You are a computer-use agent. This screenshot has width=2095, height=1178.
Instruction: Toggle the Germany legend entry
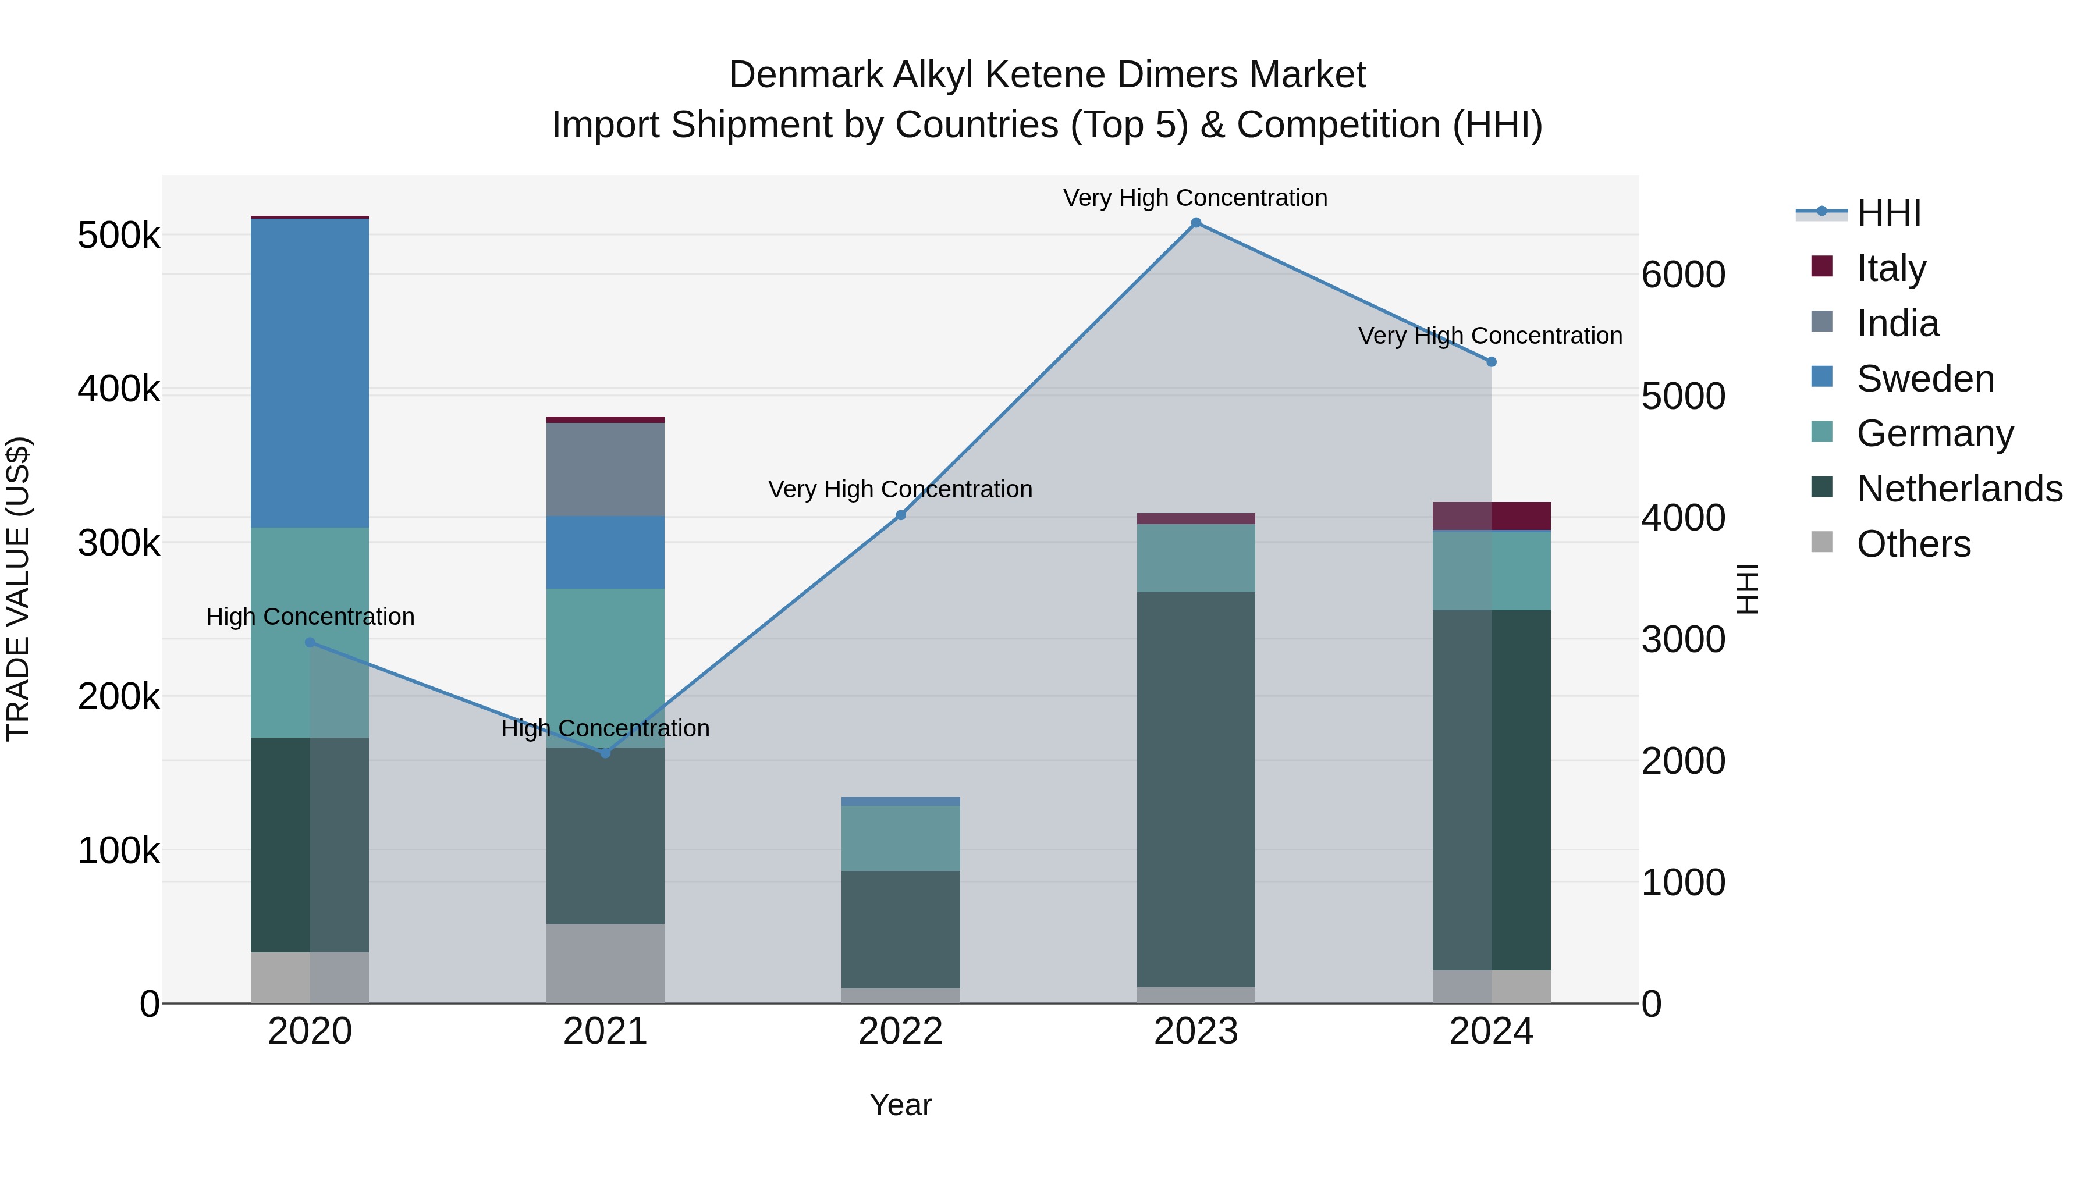(1913, 433)
